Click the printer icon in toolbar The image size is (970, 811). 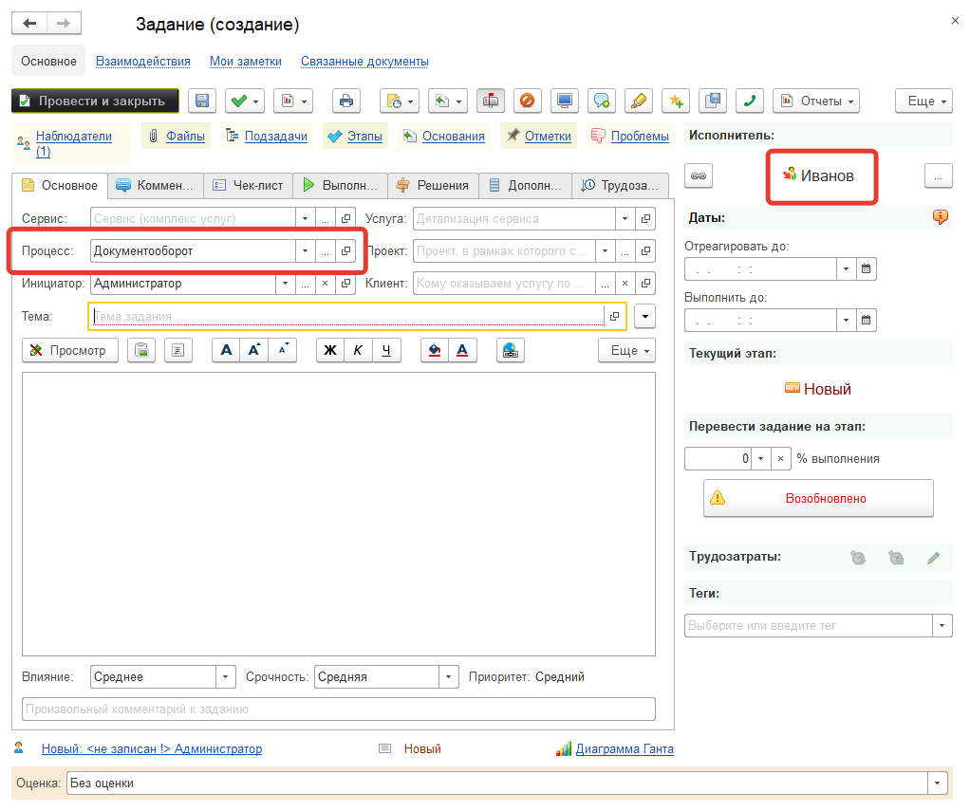tap(346, 101)
